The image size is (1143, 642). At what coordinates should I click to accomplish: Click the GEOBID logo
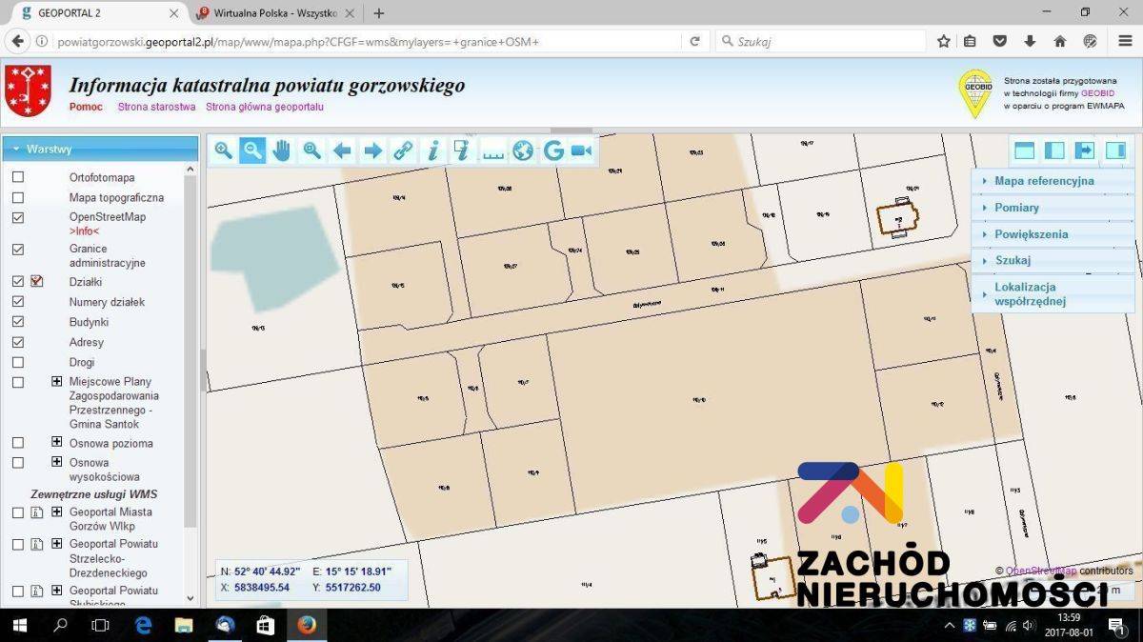pyautogui.click(x=974, y=93)
